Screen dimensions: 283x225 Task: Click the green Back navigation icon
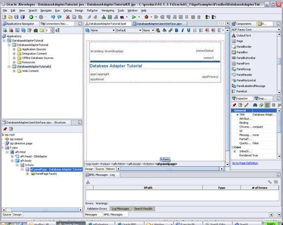click(31, 17)
